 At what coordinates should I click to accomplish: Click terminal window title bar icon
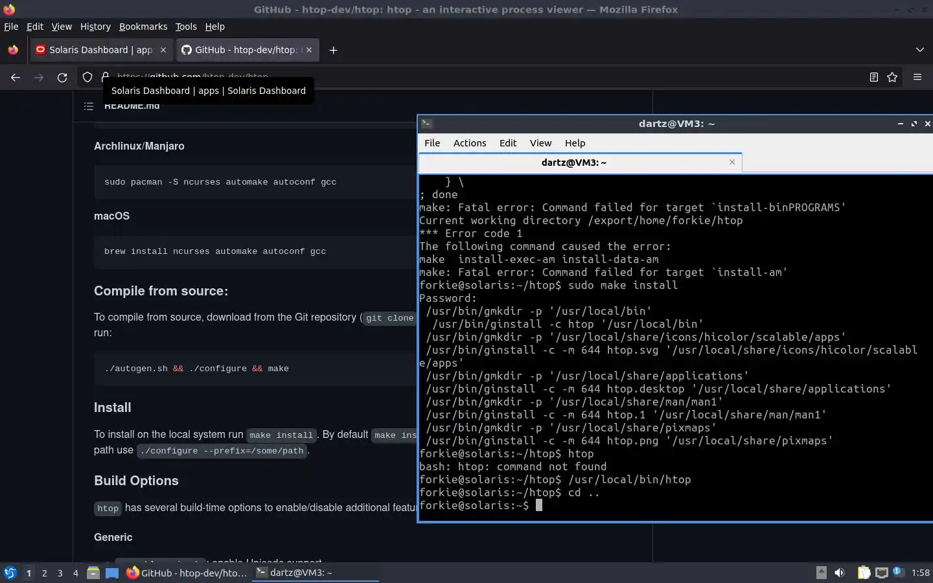[x=426, y=124]
